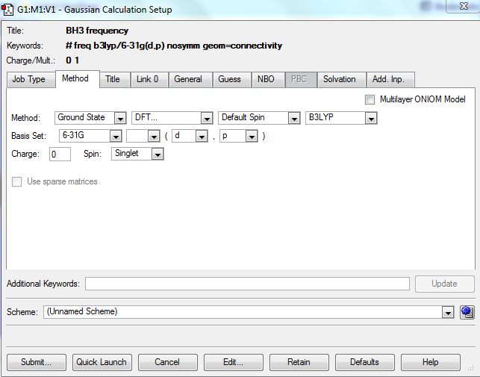The width and height of the screenshot is (480, 377).
Task: Click the Submit... button
Action: click(x=36, y=362)
